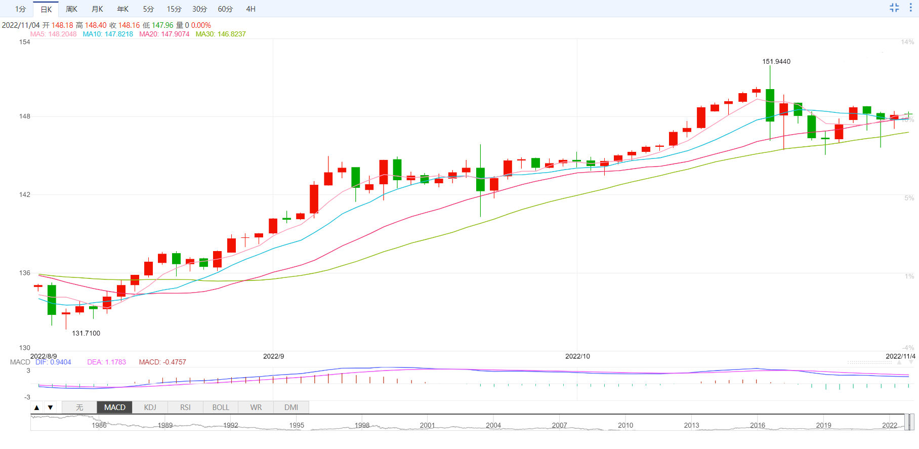Click the overview timeline at 2016

click(758, 425)
